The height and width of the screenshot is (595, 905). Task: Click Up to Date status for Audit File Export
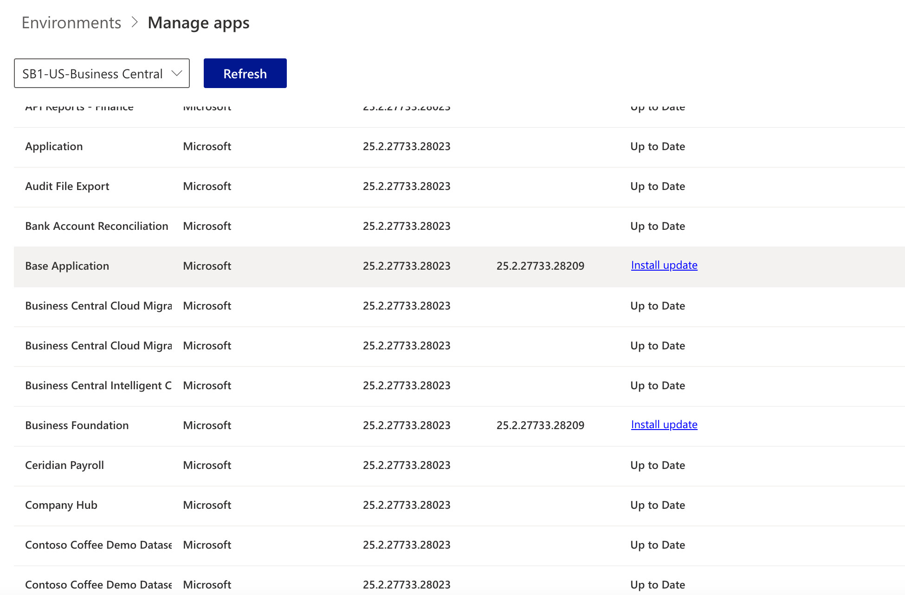(658, 186)
